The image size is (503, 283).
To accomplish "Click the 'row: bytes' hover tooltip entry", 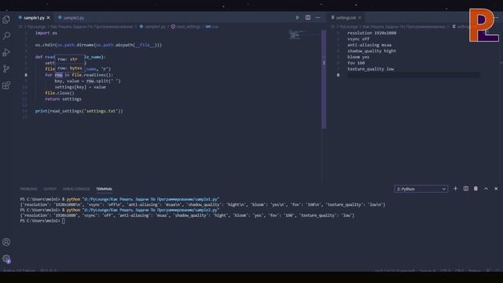I will [70, 68].
